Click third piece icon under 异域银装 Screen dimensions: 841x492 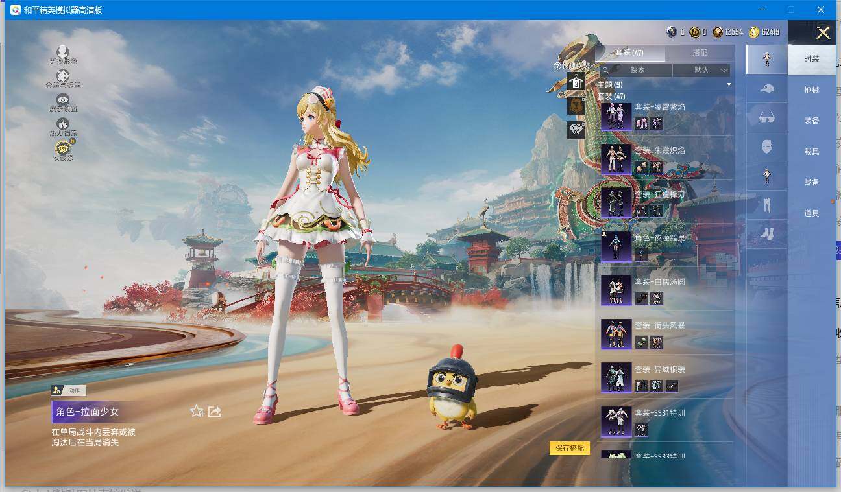[x=672, y=386]
